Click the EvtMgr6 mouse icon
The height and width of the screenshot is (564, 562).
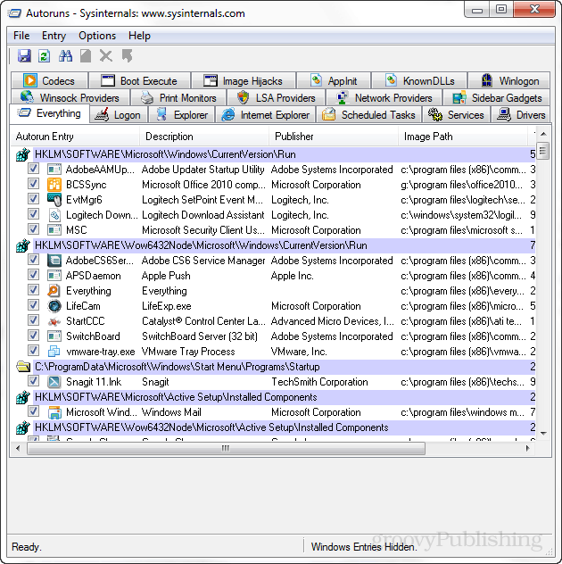click(54, 200)
